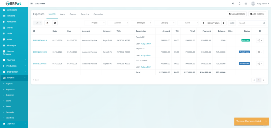
Task: Open actions gear for EXPENSE #0019
Action: click(x=260, y=40)
